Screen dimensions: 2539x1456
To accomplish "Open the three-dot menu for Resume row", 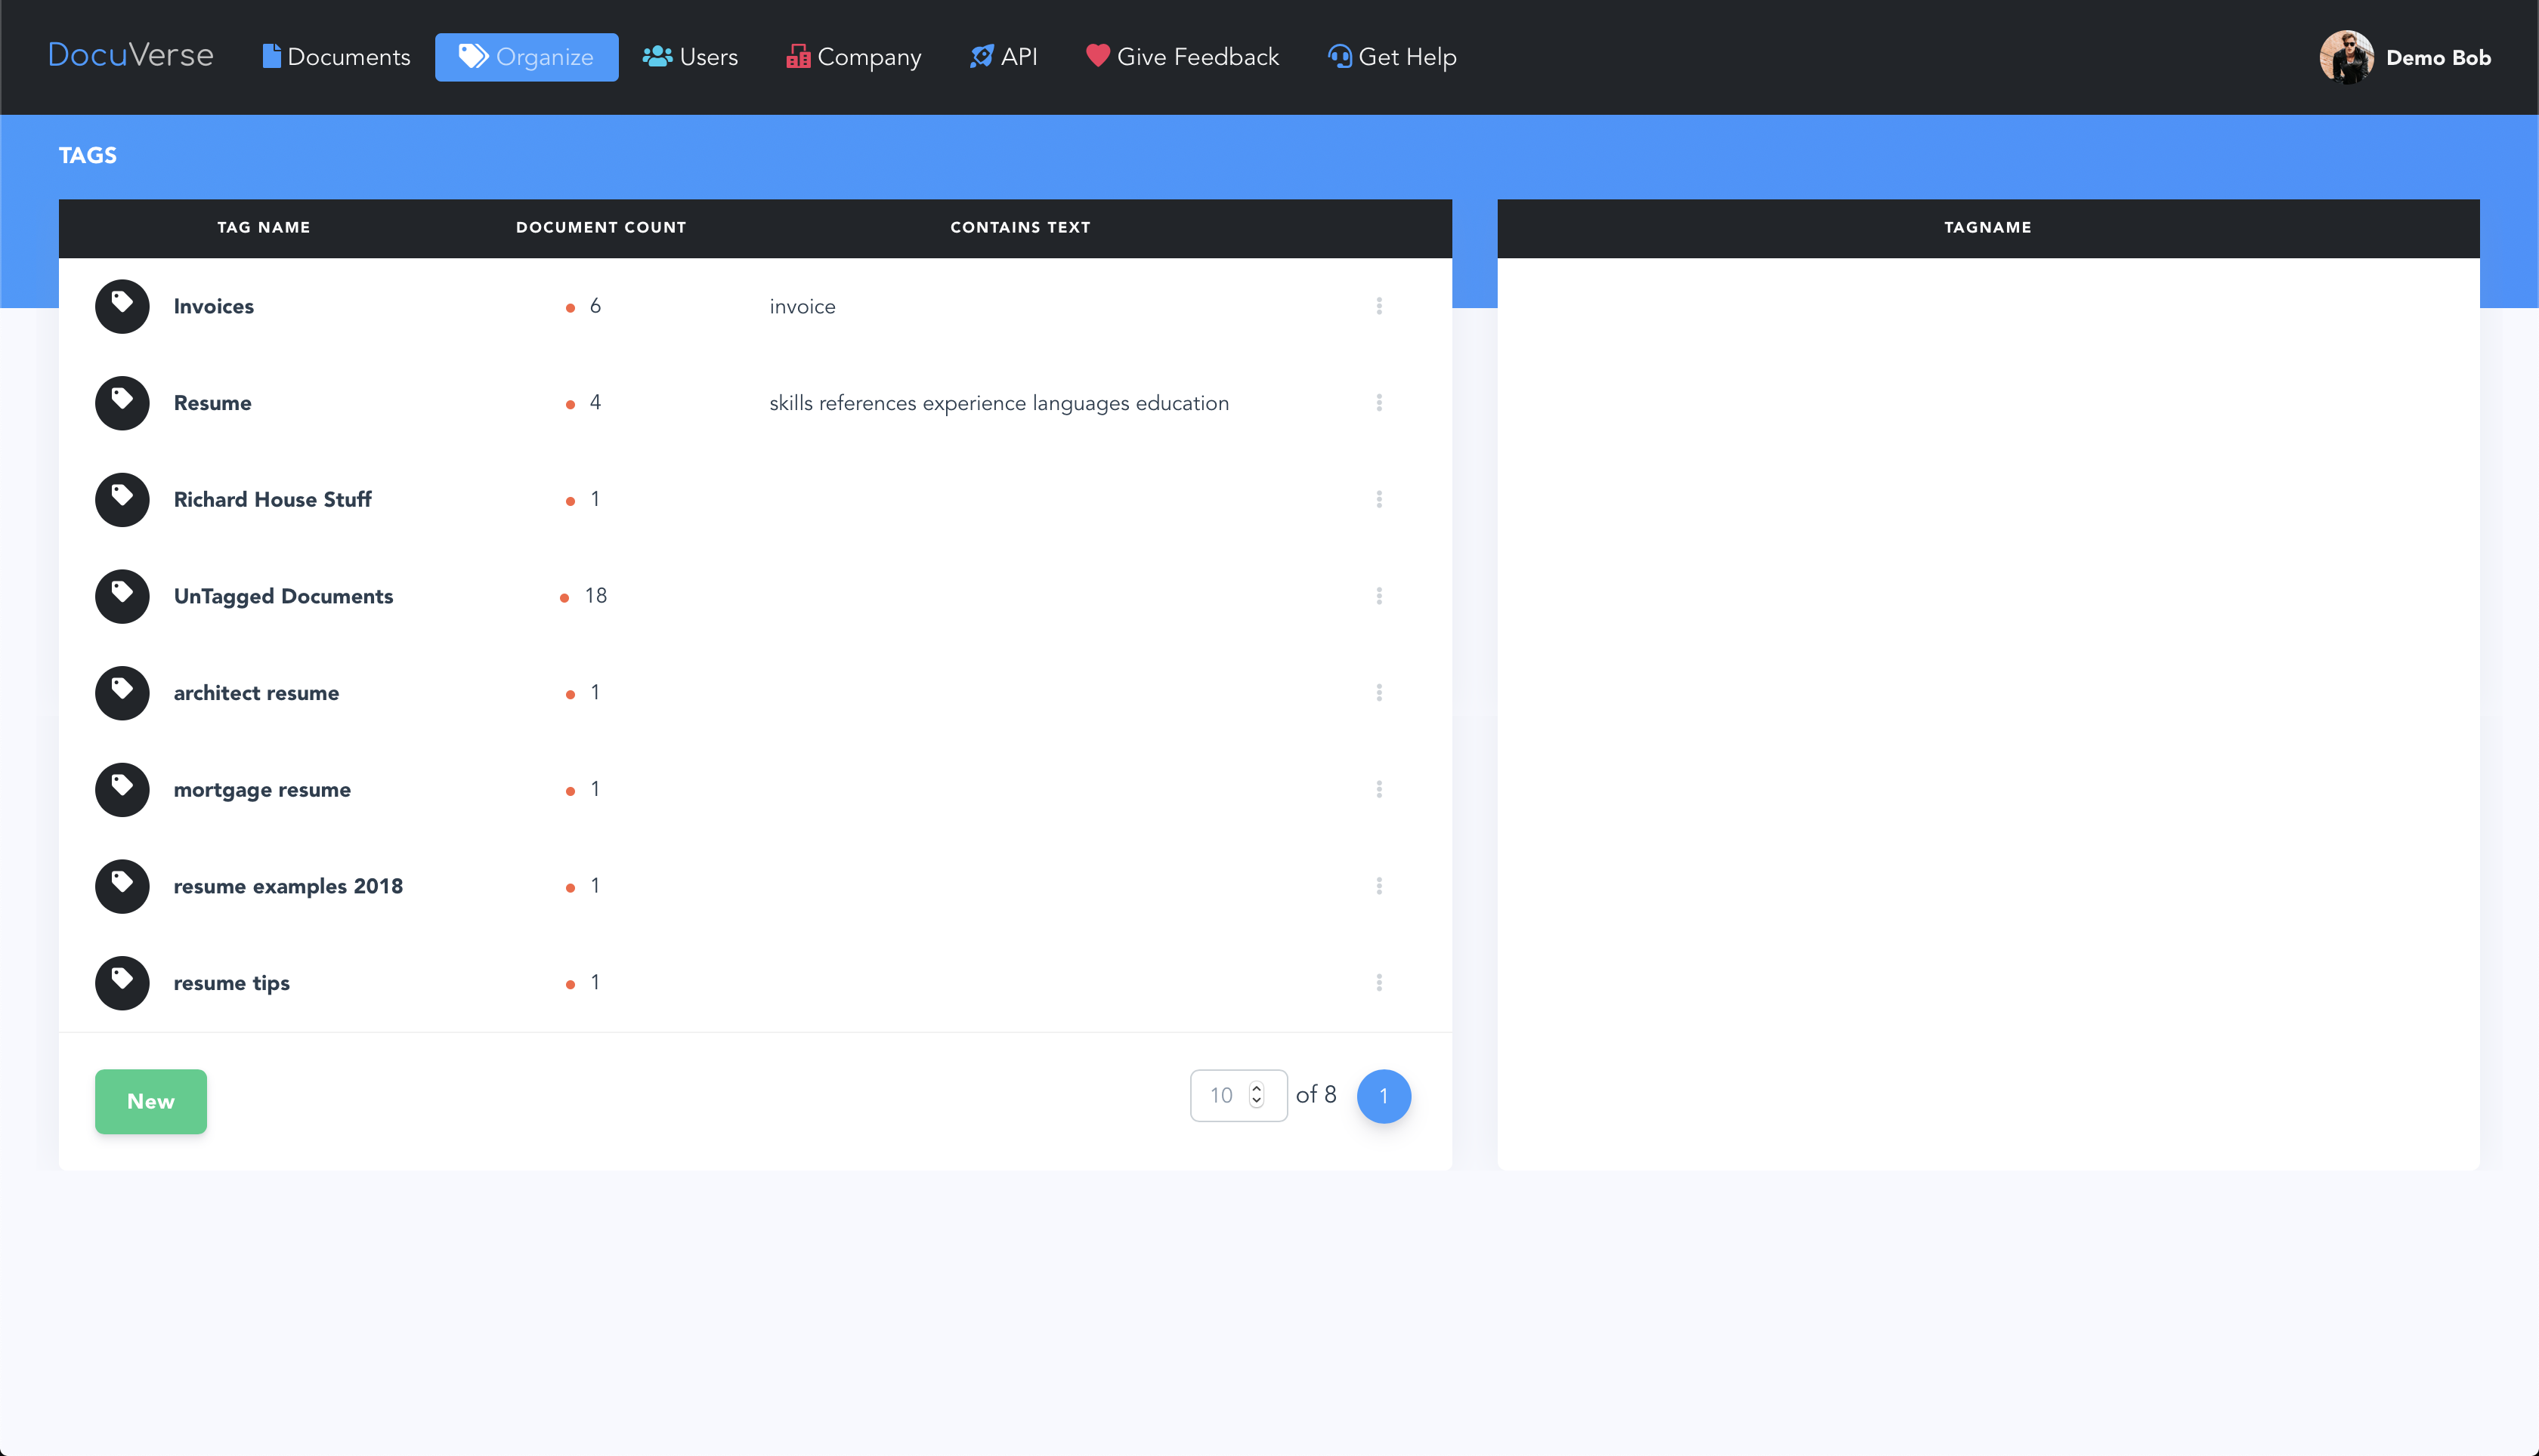I will tap(1378, 403).
